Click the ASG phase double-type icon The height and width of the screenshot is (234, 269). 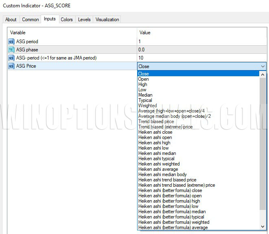pyautogui.click(x=11, y=50)
